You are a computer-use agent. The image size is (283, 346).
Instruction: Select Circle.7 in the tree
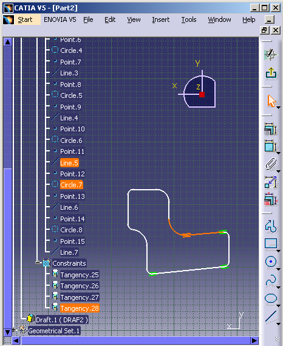coord(71,185)
